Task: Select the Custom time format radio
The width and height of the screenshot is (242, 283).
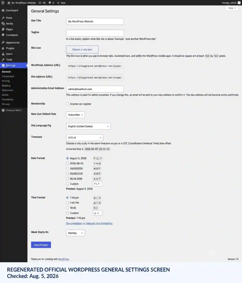Action: click(67, 213)
